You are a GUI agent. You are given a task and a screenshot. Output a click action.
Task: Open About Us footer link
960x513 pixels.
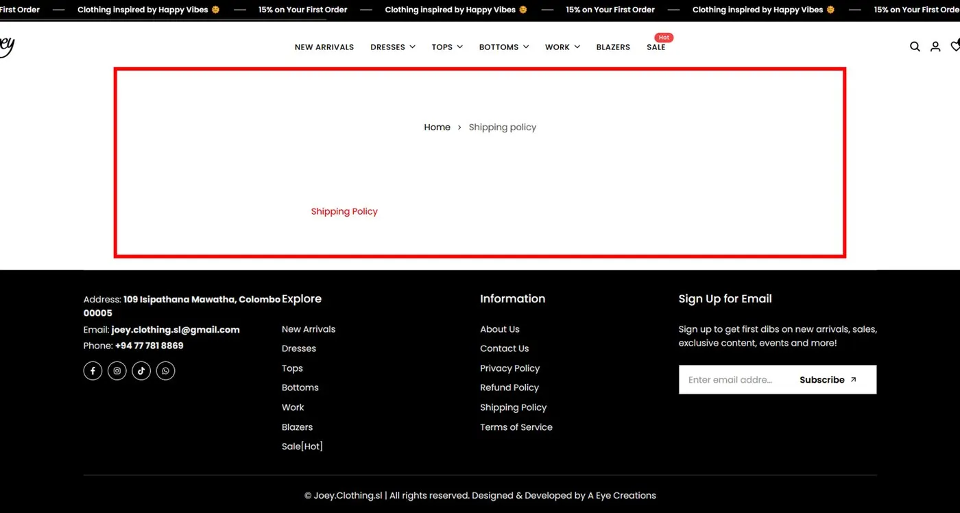pos(500,329)
